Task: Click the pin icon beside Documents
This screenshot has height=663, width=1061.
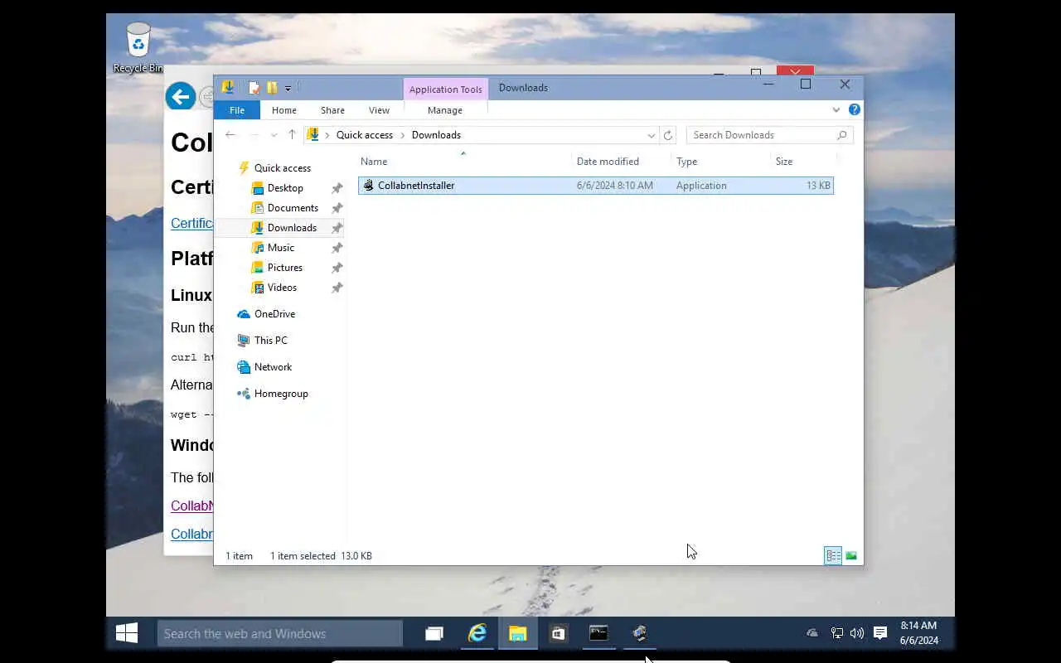Action: click(x=337, y=208)
